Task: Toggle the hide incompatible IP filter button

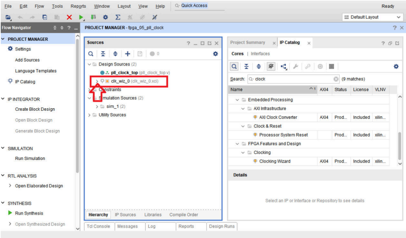Action: 271,66
